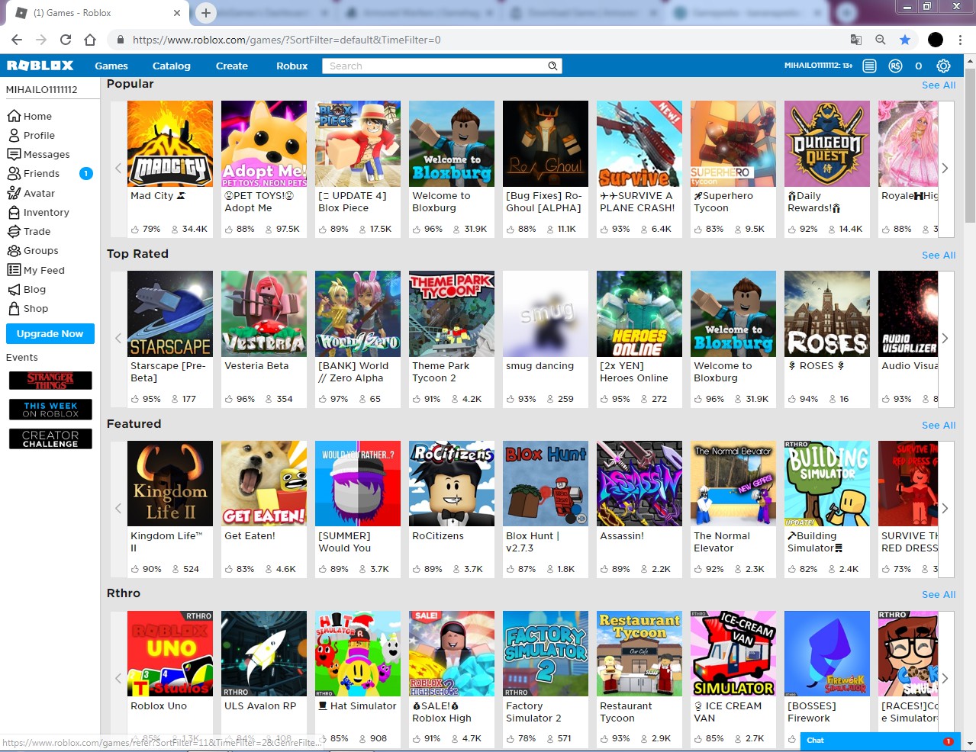Click the Search input field
The height and width of the screenshot is (752, 976).
click(x=435, y=66)
